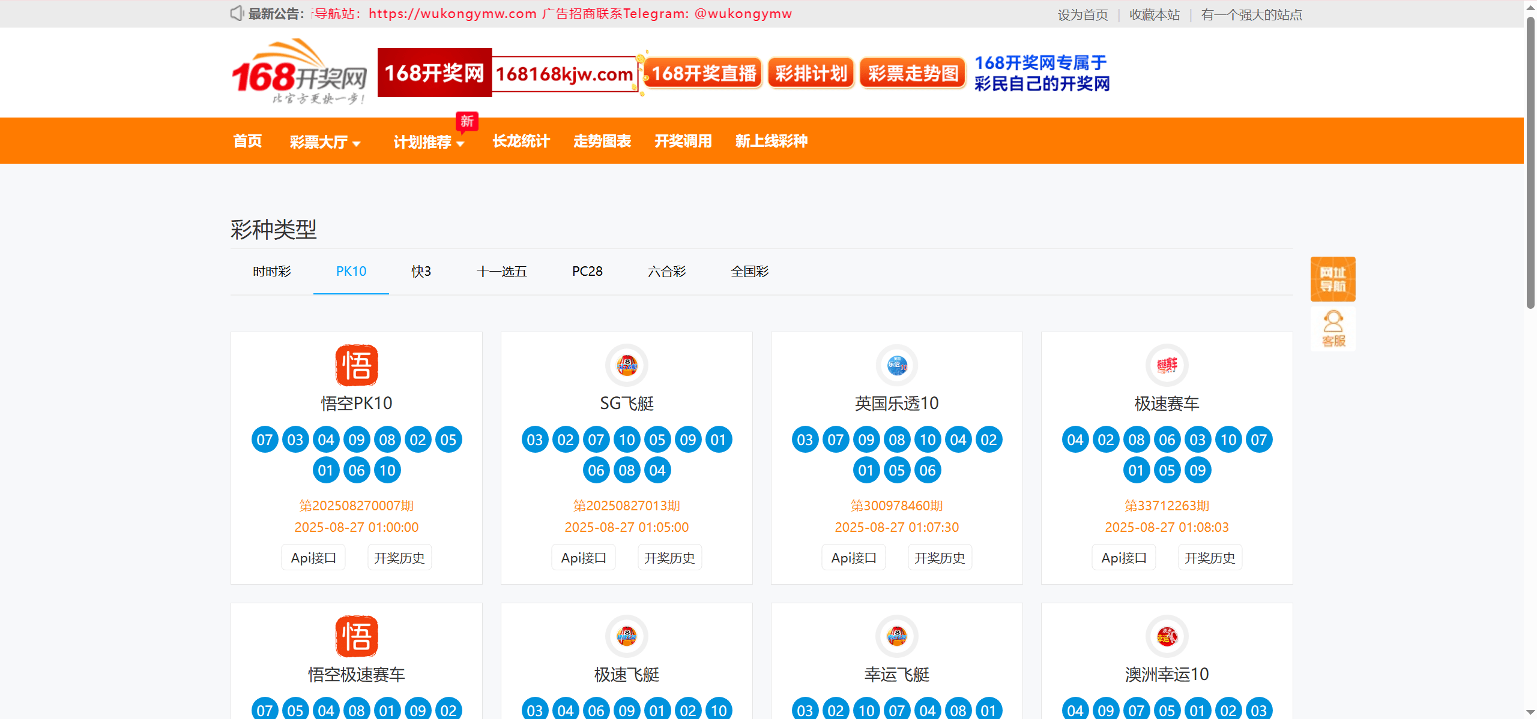Viewport: 1537px width, 719px height.
Task: Click the 悟空极速赛车 lottery icon
Action: [x=356, y=636]
